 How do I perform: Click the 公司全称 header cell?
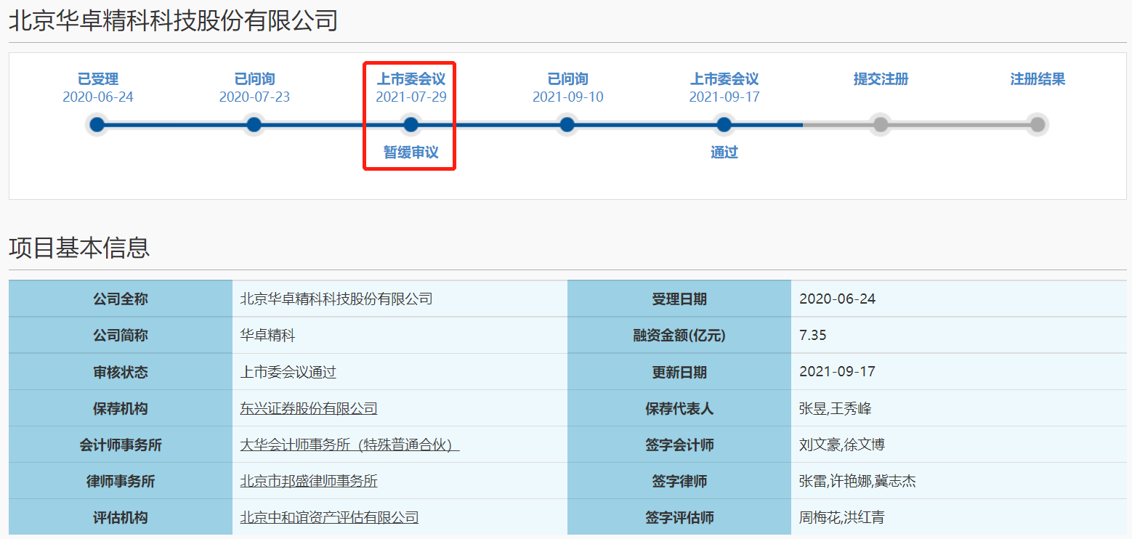point(121,299)
